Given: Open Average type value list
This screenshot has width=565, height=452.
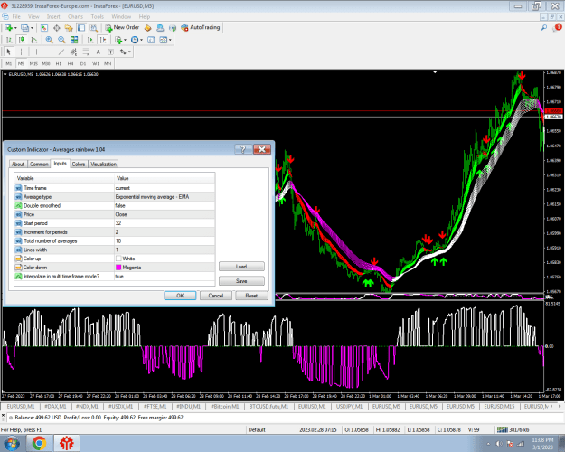Looking at the screenshot, I should click(x=165, y=197).
